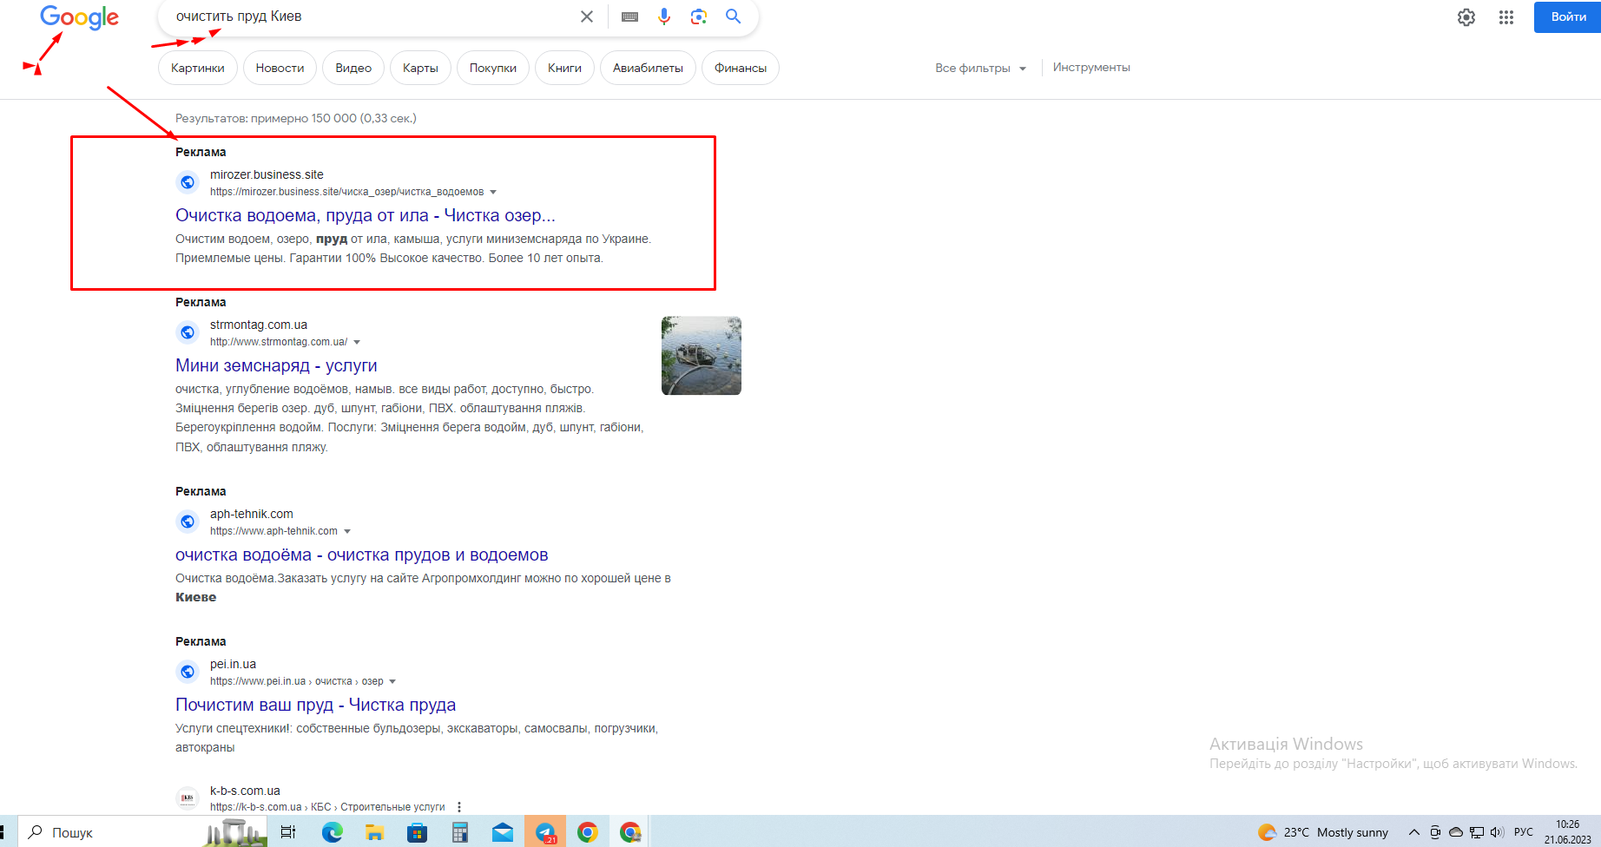The width and height of the screenshot is (1601, 847).
Task: Click the Войти sign-in button
Action: pos(1568,17)
